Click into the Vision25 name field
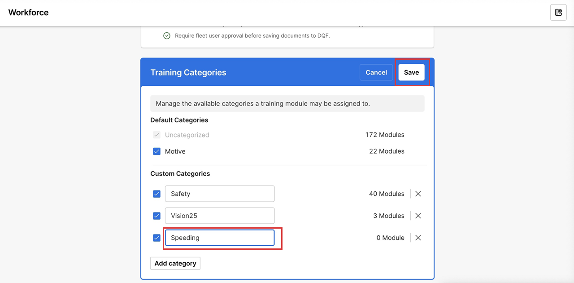 point(220,216)
